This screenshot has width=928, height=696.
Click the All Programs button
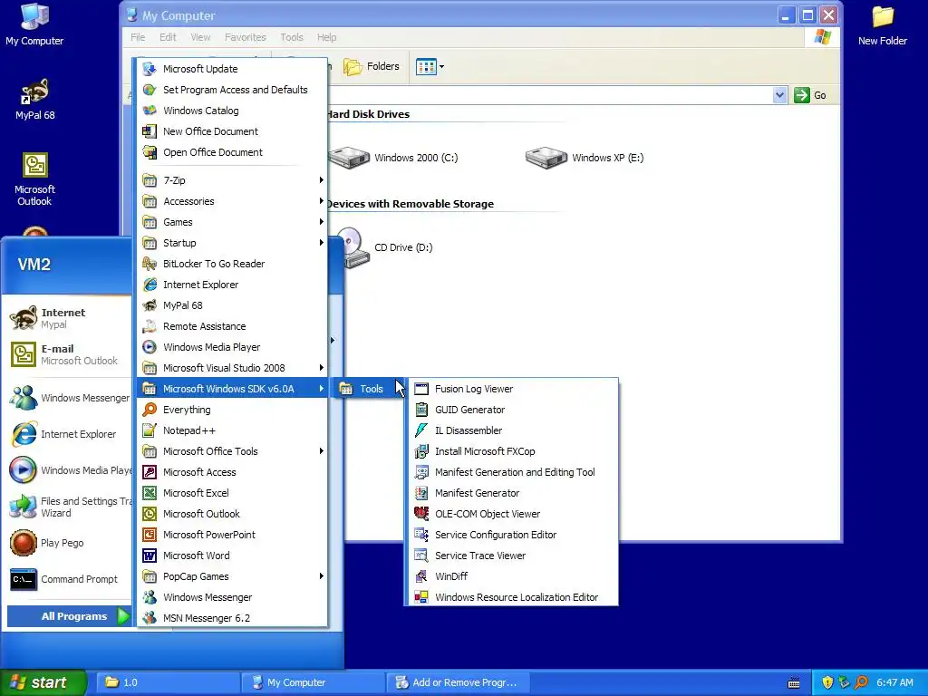click(x=69, y=616)
